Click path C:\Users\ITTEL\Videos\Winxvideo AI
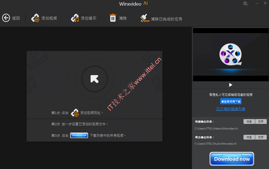This screenshot has width=269, height=169. (x=216, y=129)
